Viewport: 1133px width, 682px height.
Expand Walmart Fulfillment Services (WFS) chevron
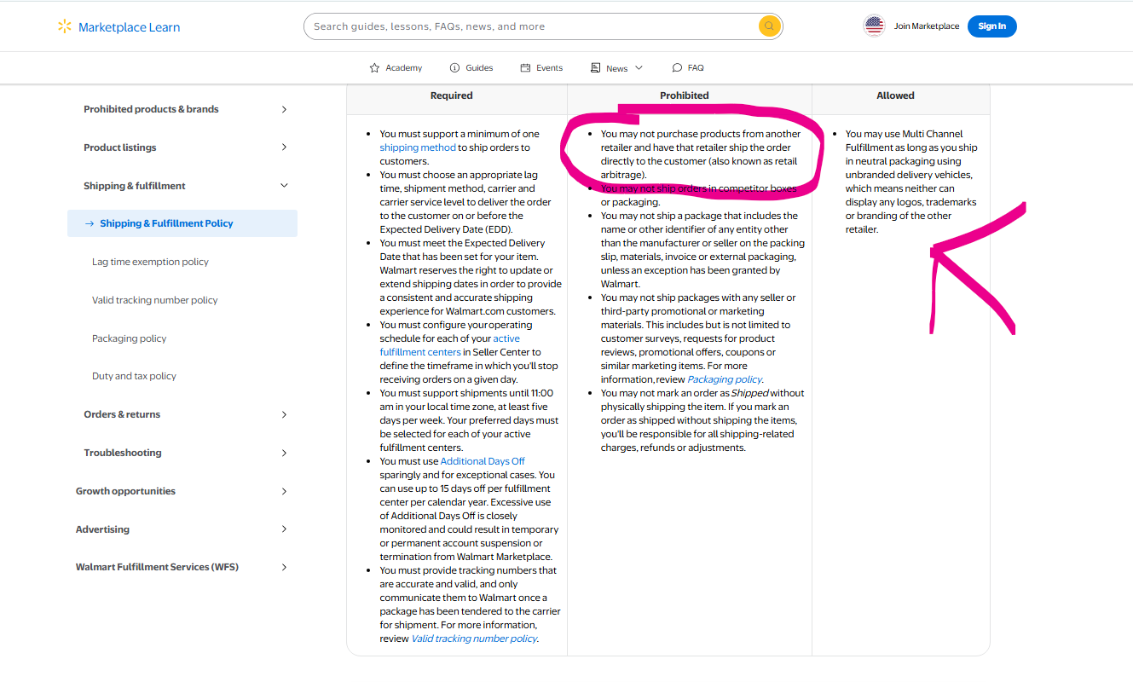284,568
